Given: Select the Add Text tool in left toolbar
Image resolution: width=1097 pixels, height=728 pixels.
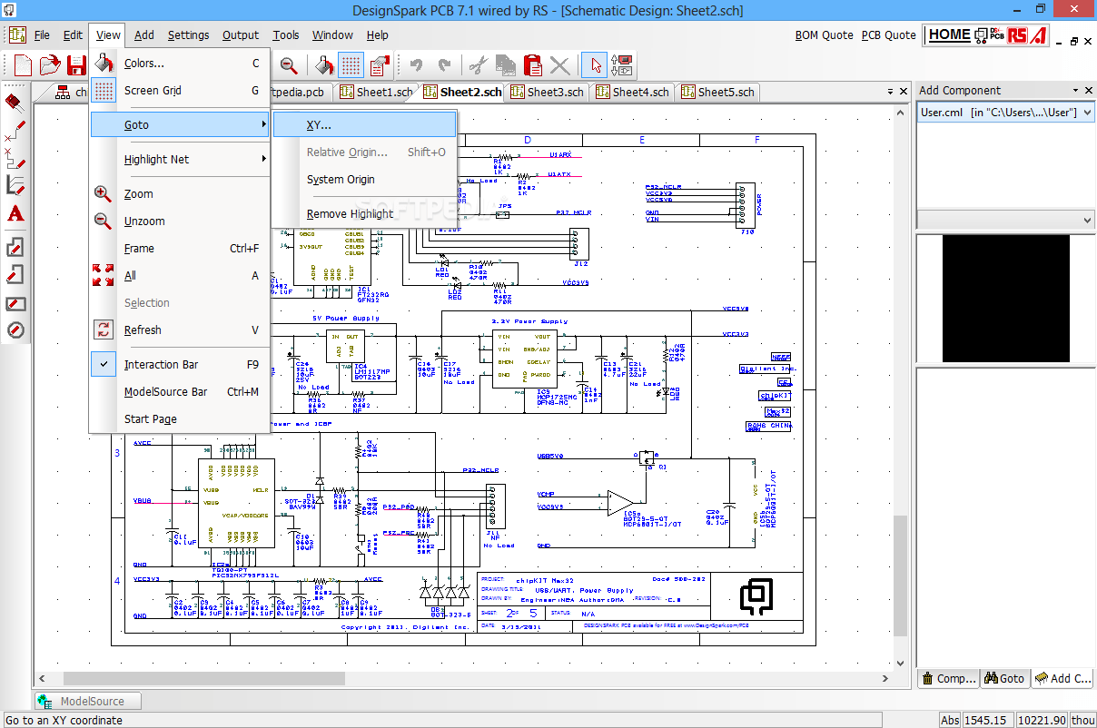Looking at the screenshot, I should pyautogui.click(x=15, y=214).
